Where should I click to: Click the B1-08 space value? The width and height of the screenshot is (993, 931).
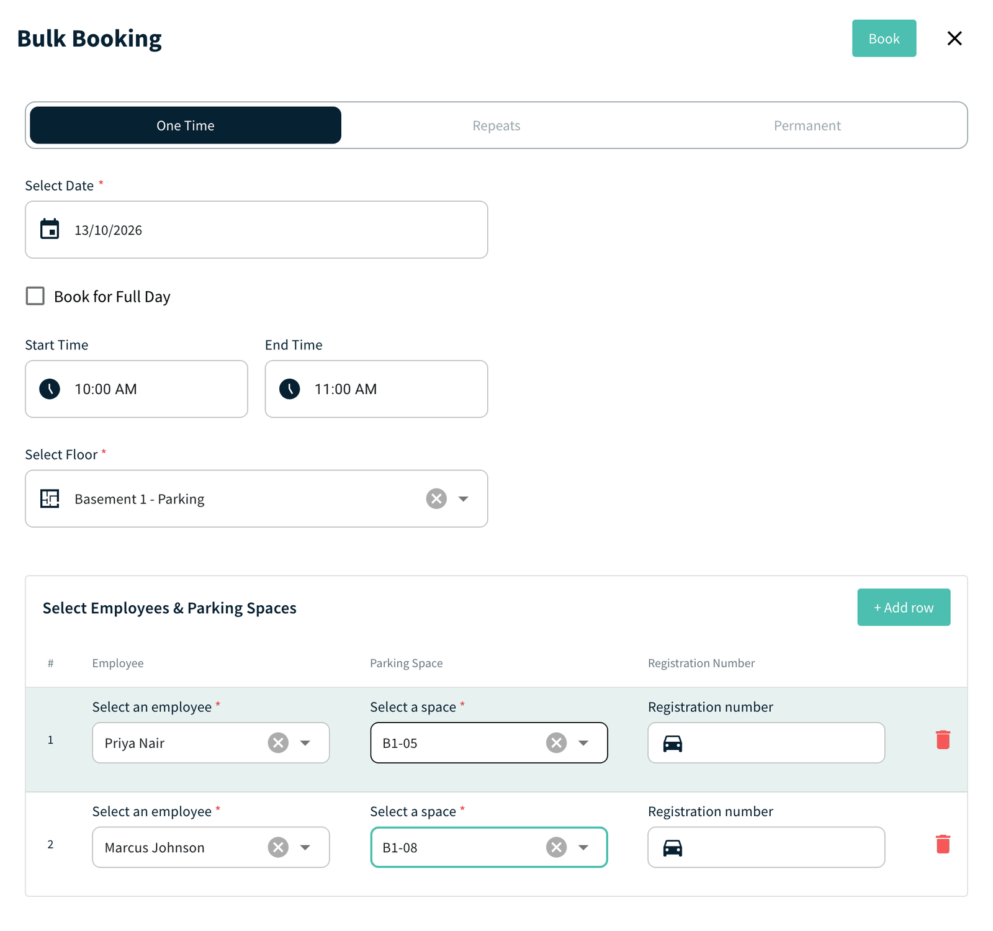400,847
